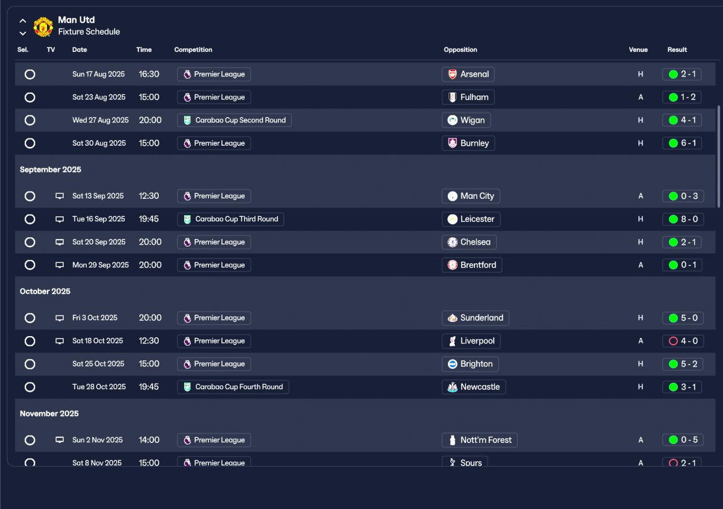Open the Premier League link in the Arsenal row
The width and height of the screenshot is (723, 509).
[214, 74]
